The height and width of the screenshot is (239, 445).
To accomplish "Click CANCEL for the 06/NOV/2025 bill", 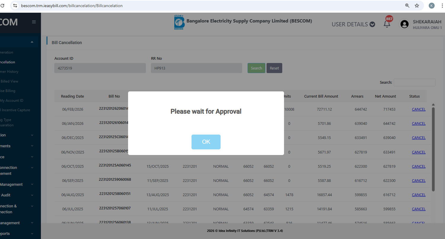I will click(419, 152).
